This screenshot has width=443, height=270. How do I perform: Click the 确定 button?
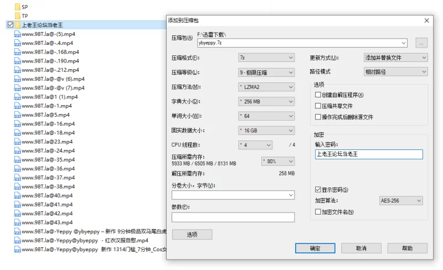pyautogui.click(x=315, y=248)
